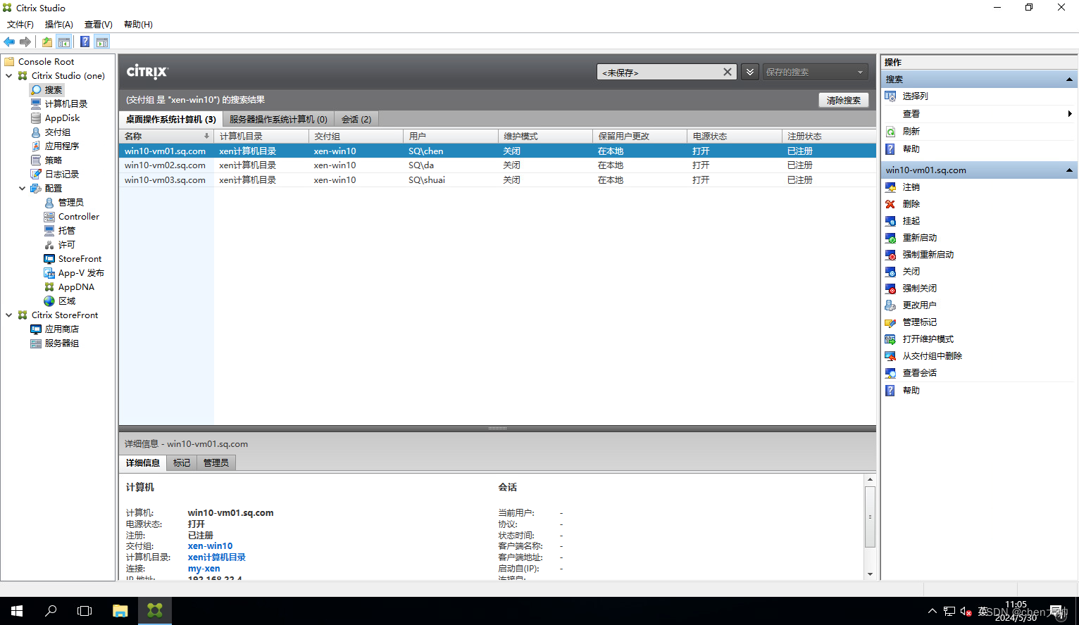Click the export list toolbar icon
The height and width of the screenshot is (625, 1079).
(46, 41)
